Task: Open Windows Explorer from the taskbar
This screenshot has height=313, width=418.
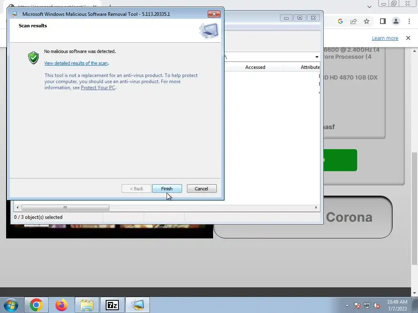Action: click(87, 305)
